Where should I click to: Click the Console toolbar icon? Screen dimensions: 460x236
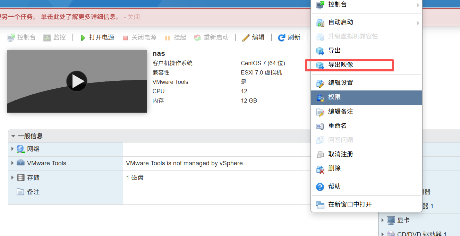pos(11,37)
